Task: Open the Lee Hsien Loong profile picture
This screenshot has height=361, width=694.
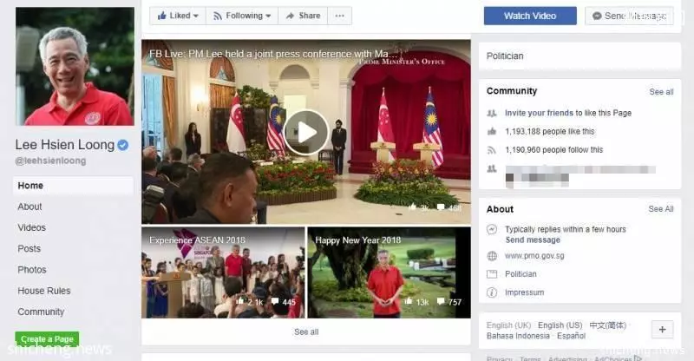Action: click(75, 66)
